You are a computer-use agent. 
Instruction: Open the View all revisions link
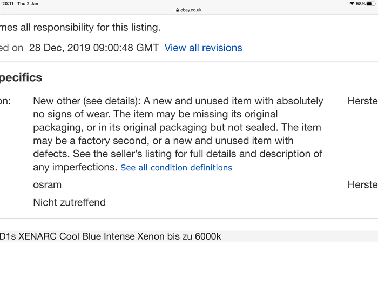(203, 48)
